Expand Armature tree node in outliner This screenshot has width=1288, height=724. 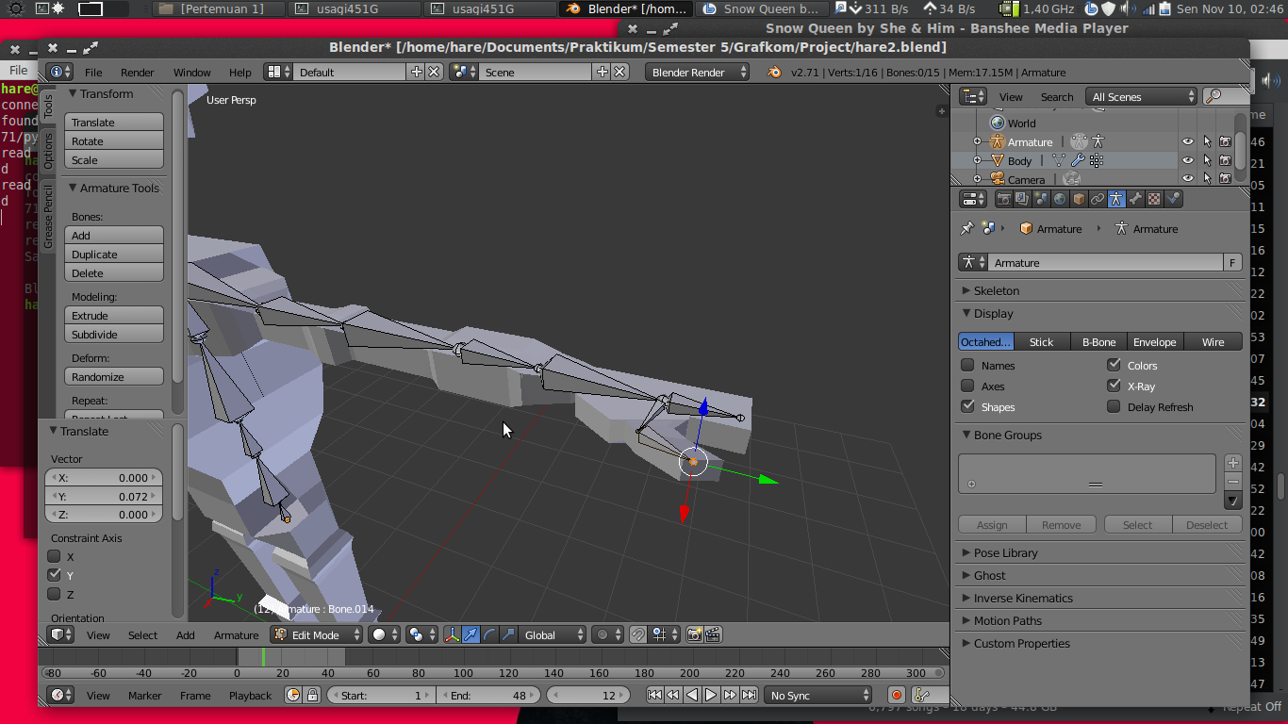[x=977, y=141]
